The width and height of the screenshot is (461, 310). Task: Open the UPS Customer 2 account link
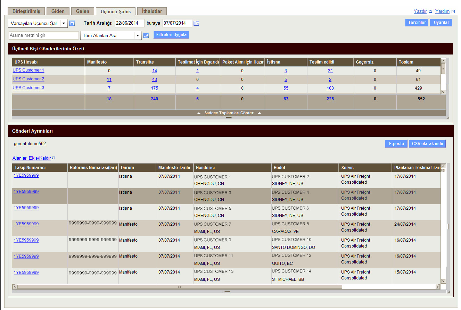pos(28,79)
